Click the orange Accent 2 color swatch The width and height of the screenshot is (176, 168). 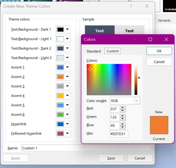(x=60, y=77)
